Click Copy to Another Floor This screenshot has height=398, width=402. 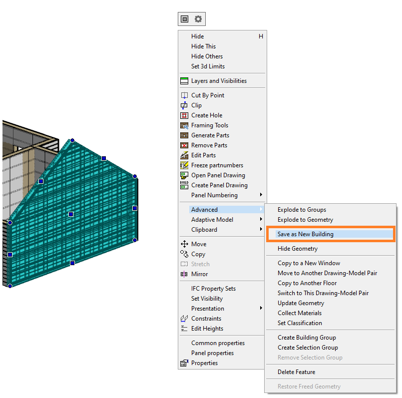pos(307,283)
